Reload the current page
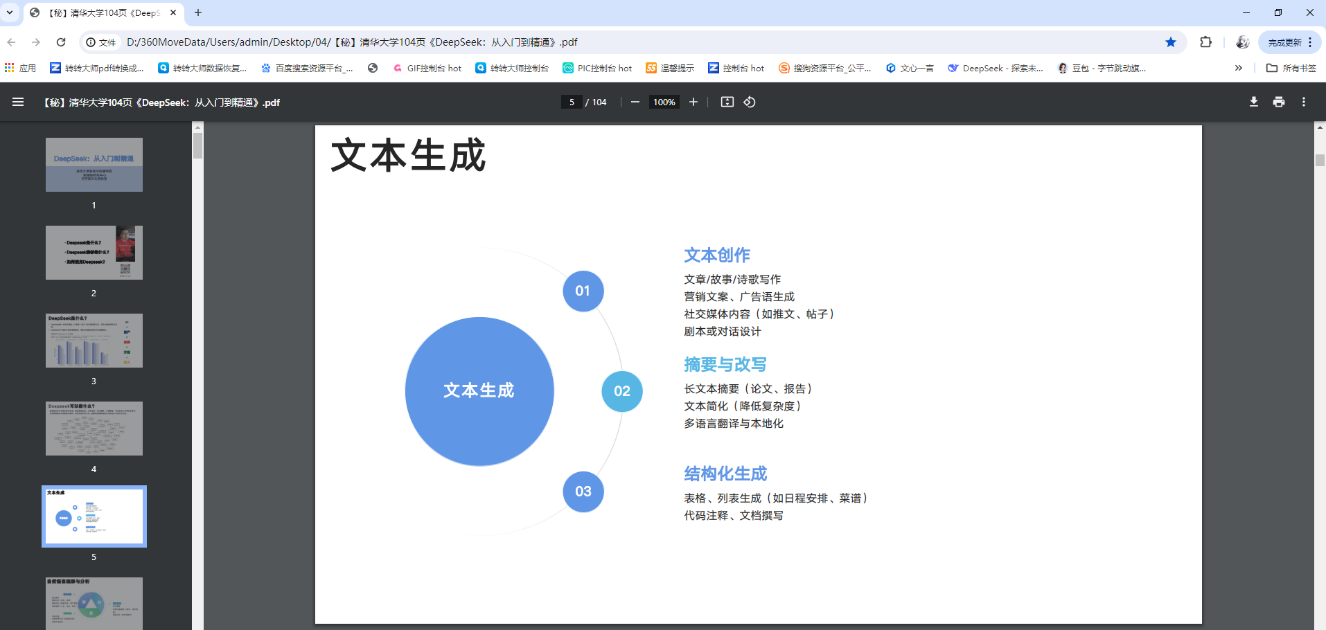Screen dimensions: 1326x630 (x=62, y=42)
